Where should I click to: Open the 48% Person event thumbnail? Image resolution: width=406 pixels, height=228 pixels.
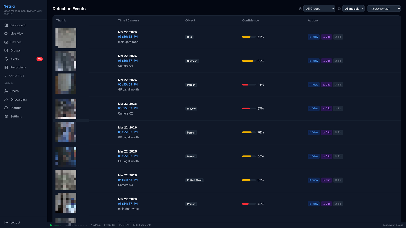click(66, 203)
